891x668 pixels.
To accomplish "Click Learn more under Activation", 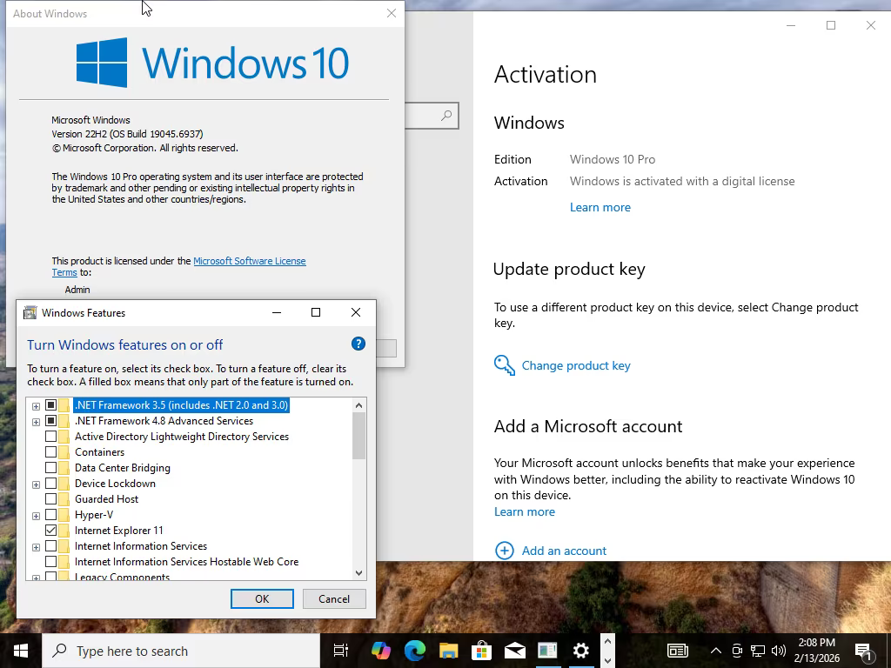I will point(600,207).
